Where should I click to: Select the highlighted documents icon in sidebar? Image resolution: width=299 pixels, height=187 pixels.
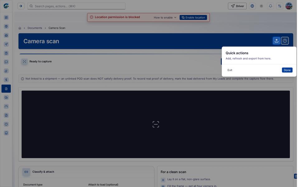click(6, 89)
